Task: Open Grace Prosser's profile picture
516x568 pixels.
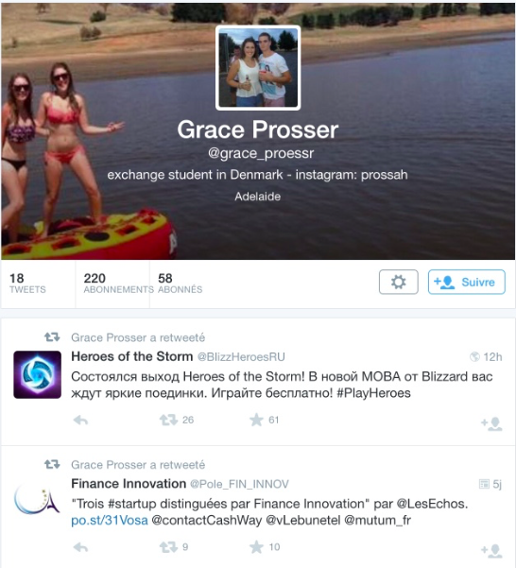Action: pos(258,68)
